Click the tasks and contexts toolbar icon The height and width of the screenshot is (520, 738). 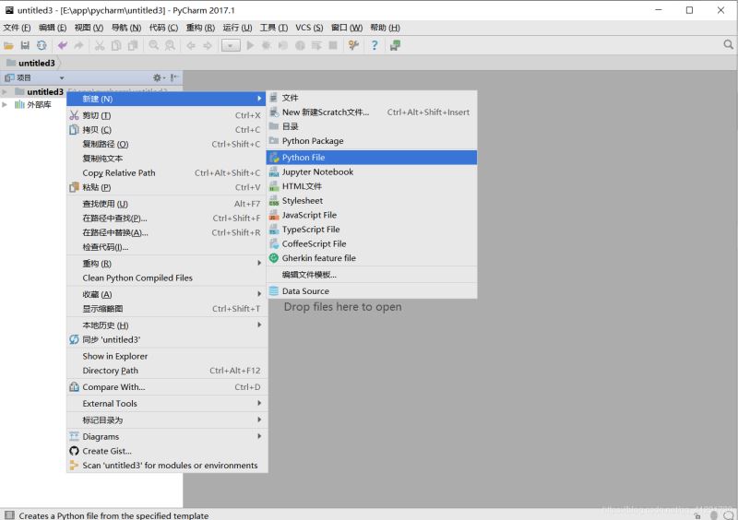tap(395, 46)
